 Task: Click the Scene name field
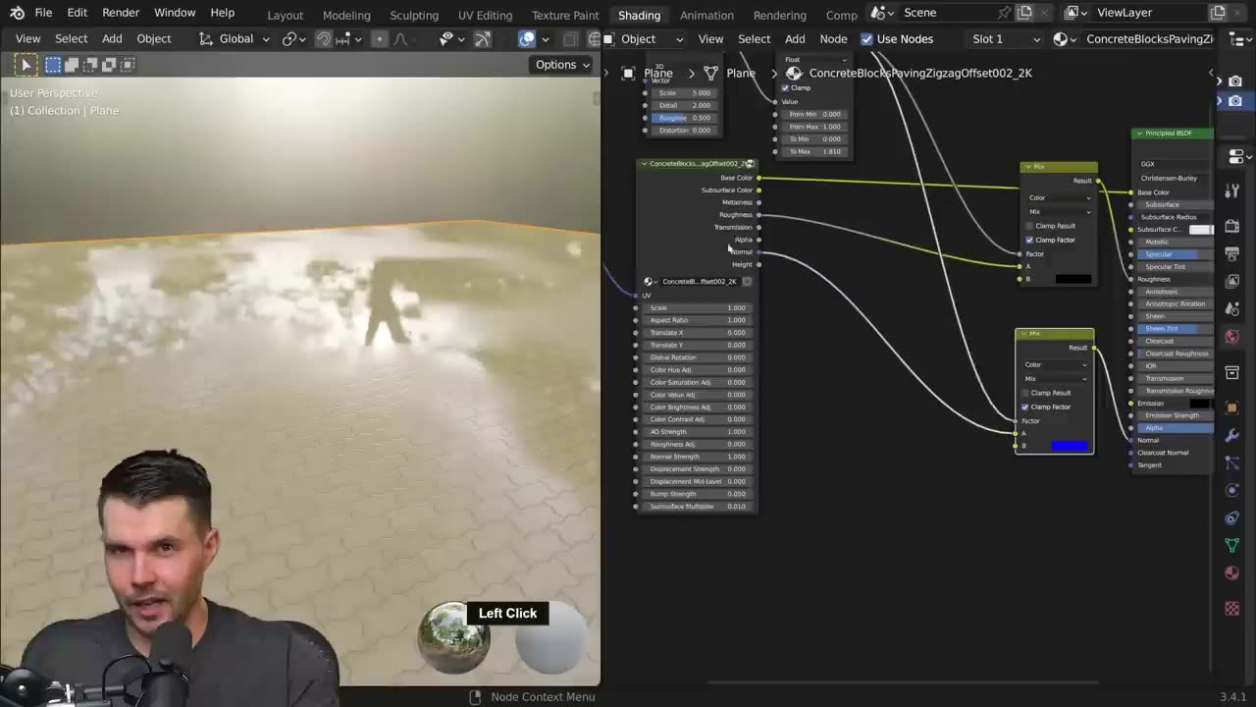pyautogui.click(x=945, y=13)
